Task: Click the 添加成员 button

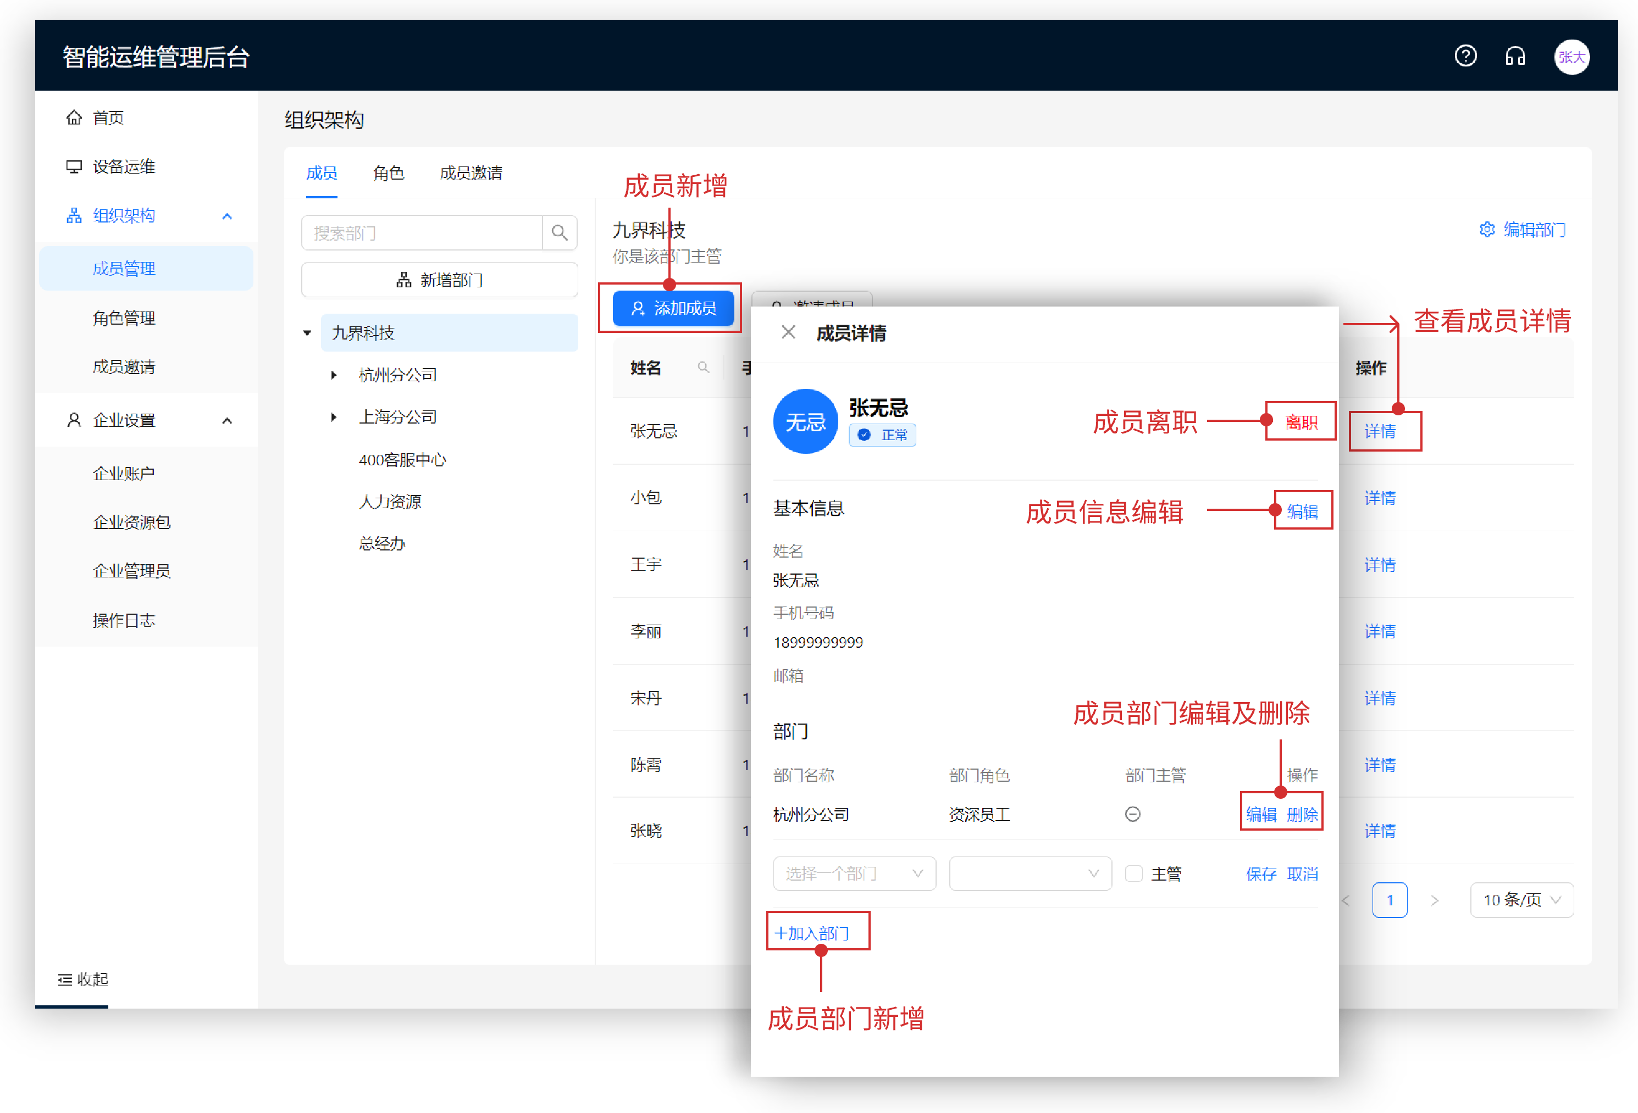Action: (673, 308)
